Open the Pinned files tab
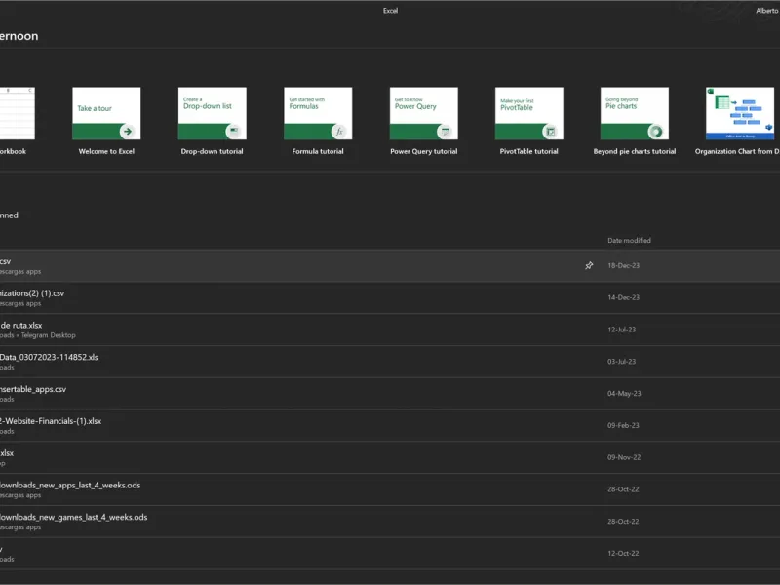The image size is (780, 585). pyautogui.click(x=9, y=214)
